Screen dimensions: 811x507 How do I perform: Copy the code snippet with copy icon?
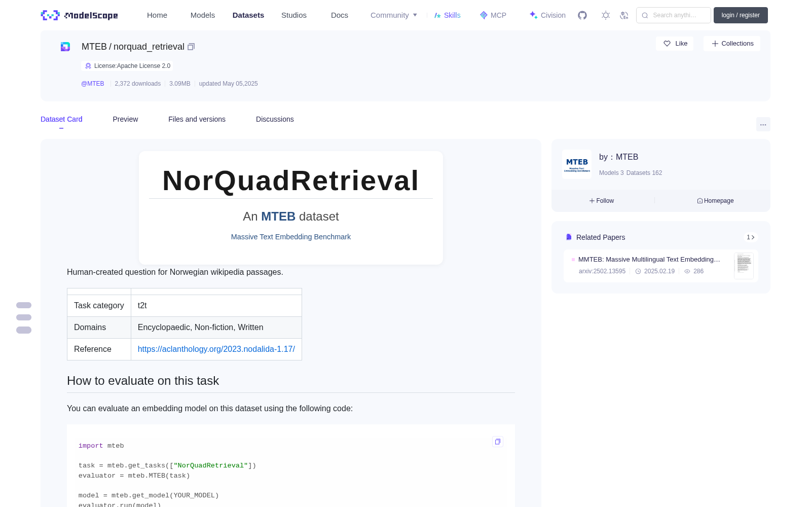pyautogui.click(x=498, y=442)
